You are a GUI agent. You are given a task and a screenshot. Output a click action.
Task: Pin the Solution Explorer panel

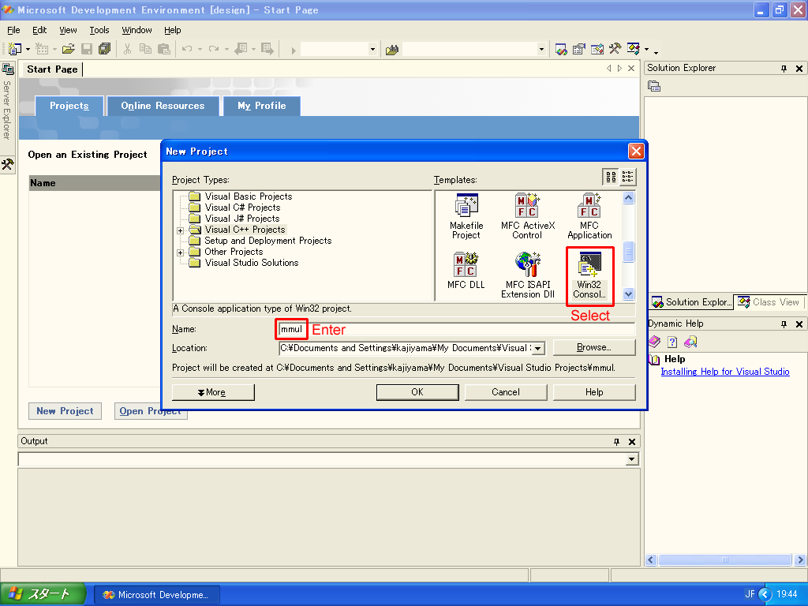(x=784, y=69)
